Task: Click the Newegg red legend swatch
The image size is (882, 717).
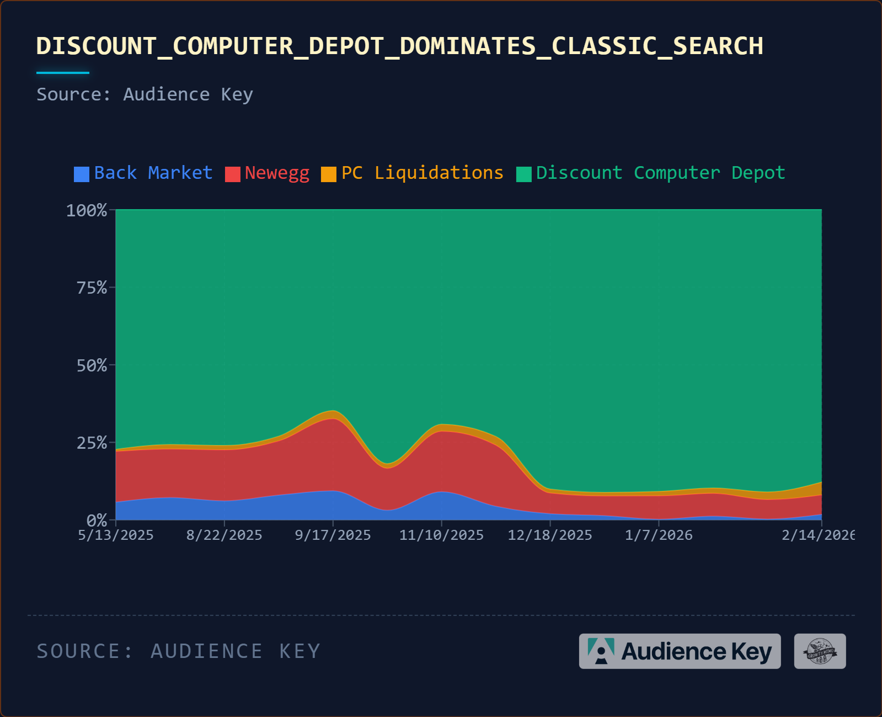Action: pos(233,174)
